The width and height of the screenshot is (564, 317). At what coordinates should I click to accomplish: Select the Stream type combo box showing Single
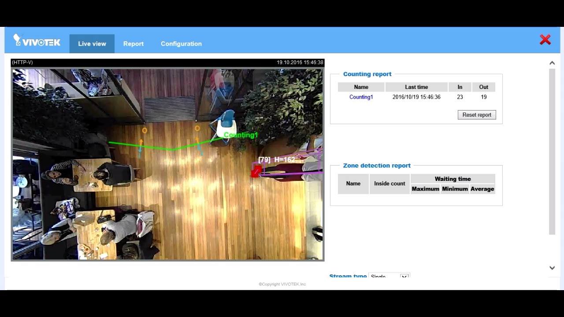pos(389,276)
